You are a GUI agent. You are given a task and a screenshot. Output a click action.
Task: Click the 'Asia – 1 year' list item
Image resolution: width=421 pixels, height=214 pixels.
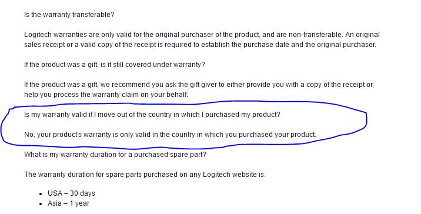[x=68, y=203]
